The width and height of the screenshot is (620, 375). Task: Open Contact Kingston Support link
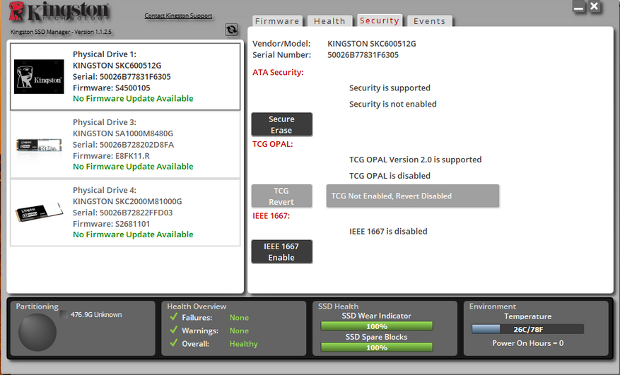point(178,16)
